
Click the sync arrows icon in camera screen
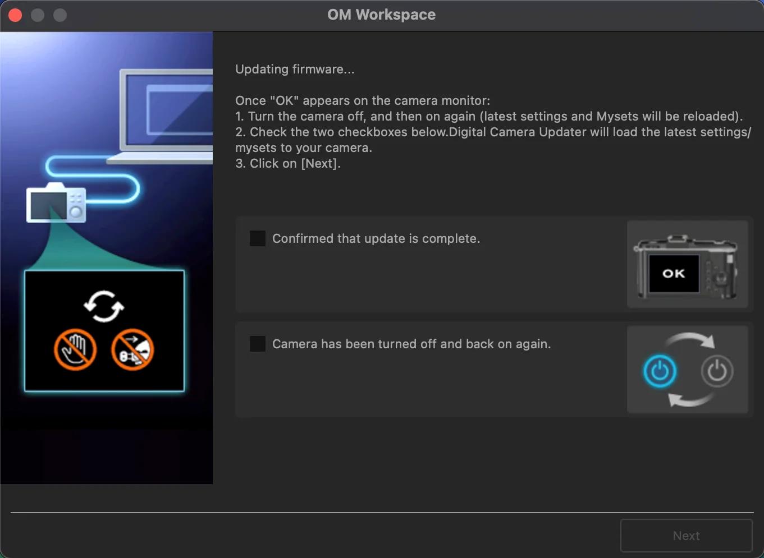click(x=104, y=306)
